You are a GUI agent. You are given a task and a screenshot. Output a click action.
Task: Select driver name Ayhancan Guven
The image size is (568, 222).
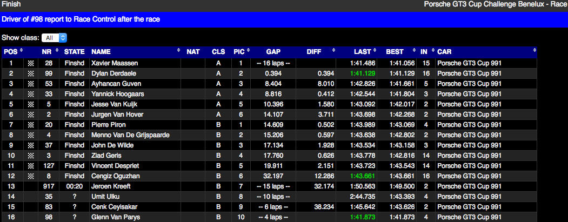click(115, 84)
